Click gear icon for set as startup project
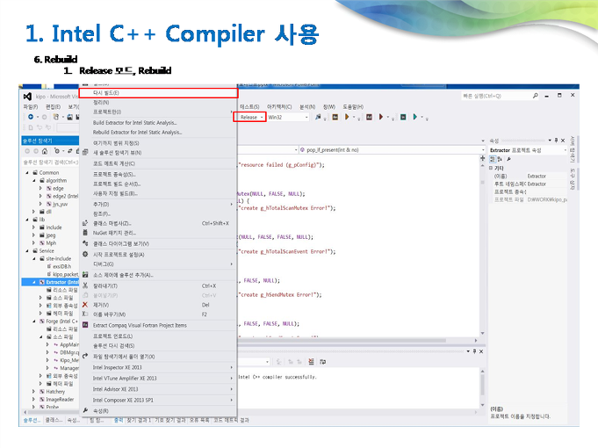Image resolution: width=598 pixels, height=448 pixels. pos(85,254)
